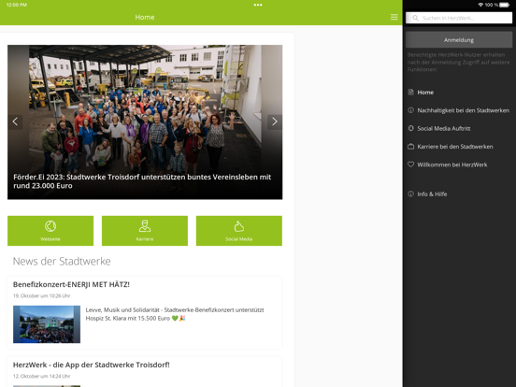Click the Anmeldung button
Image resolution: width=516 pixels, height=387 pixels.
(459, 40)
